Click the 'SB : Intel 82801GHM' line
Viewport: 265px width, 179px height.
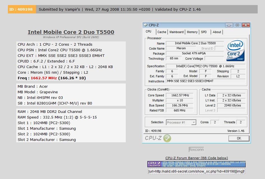tap(55, 103)
